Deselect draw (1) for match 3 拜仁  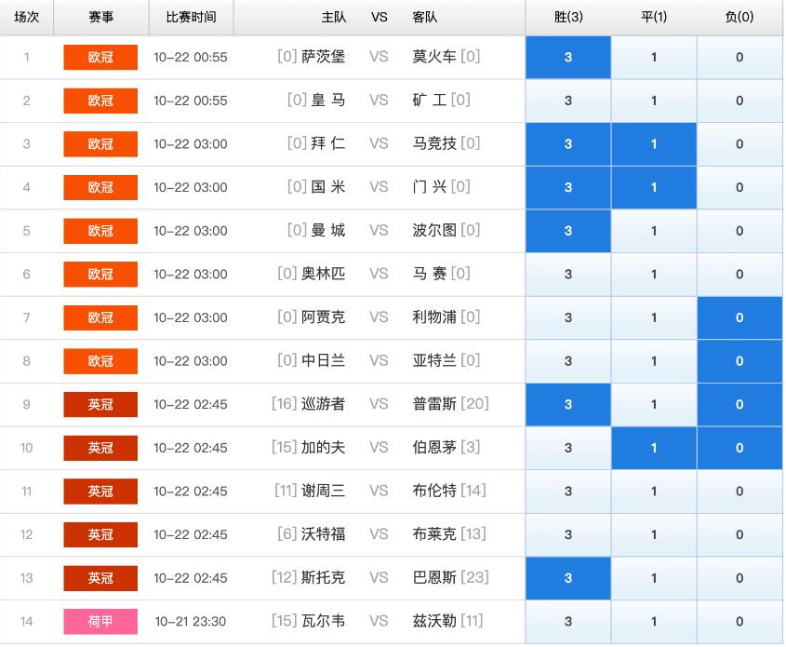(x=654, y=144)
